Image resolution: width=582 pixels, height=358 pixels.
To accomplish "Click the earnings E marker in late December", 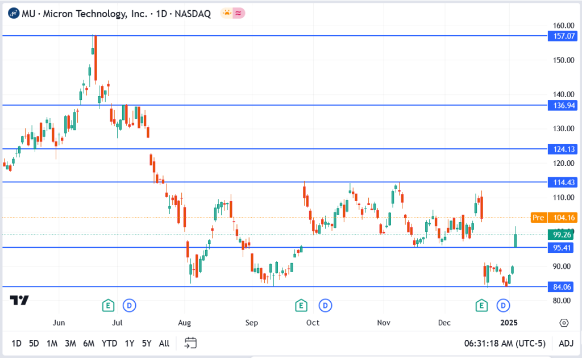I will 482,306.
